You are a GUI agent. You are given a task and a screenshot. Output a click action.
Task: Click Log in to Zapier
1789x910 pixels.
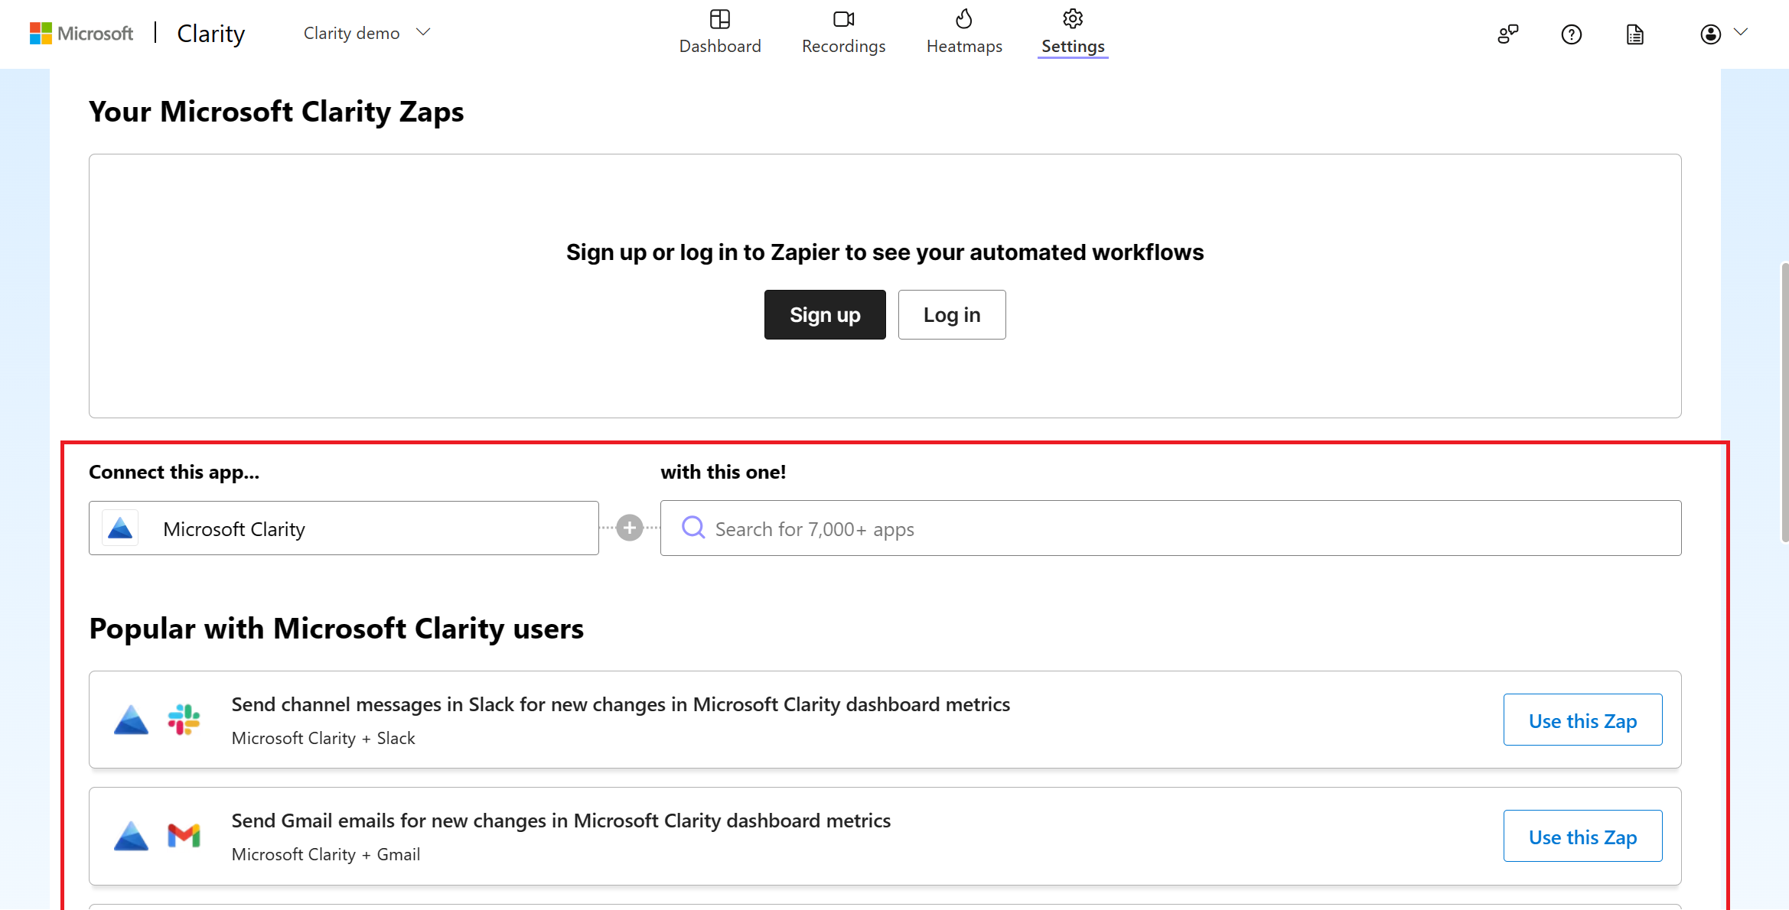pyautogui.click(x=952, y=314)
